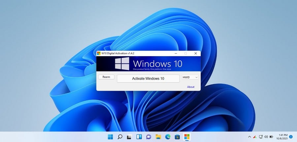Click the title text W10 Digital Activation v1.4.2
This screenshot has width=297, height=142.
click(x=118, y=53)
